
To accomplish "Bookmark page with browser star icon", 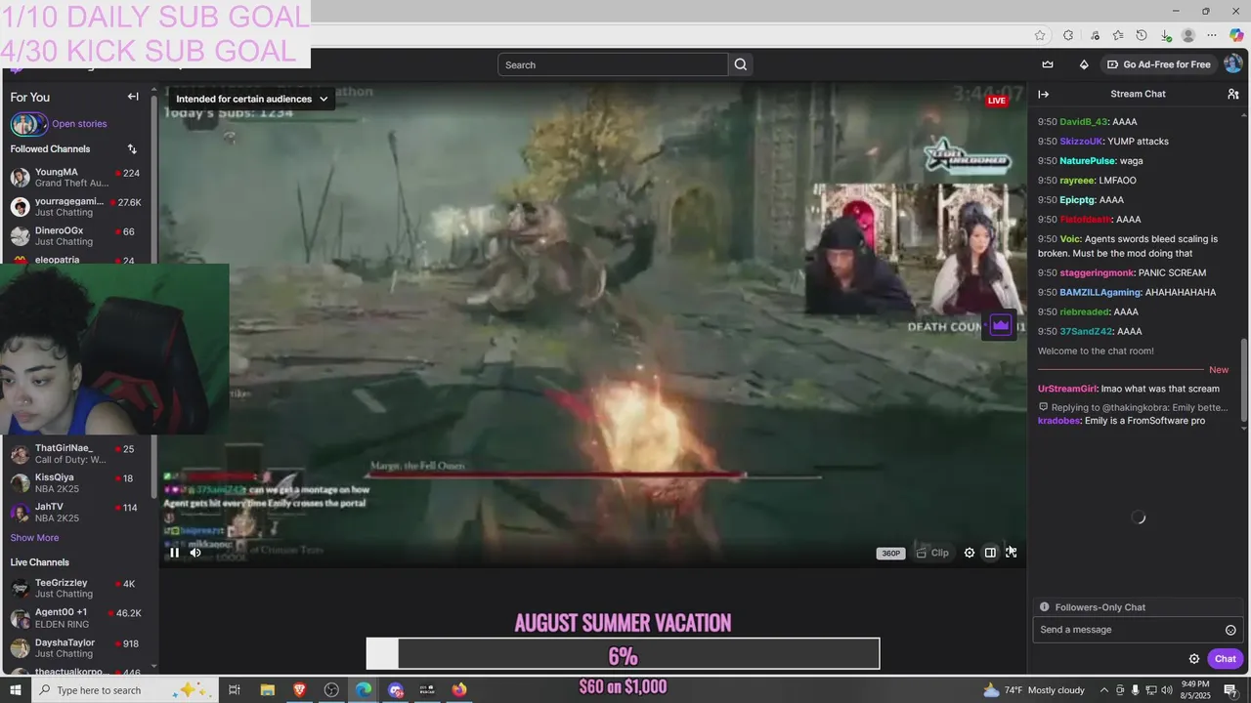I will (x=1040, y=35).
